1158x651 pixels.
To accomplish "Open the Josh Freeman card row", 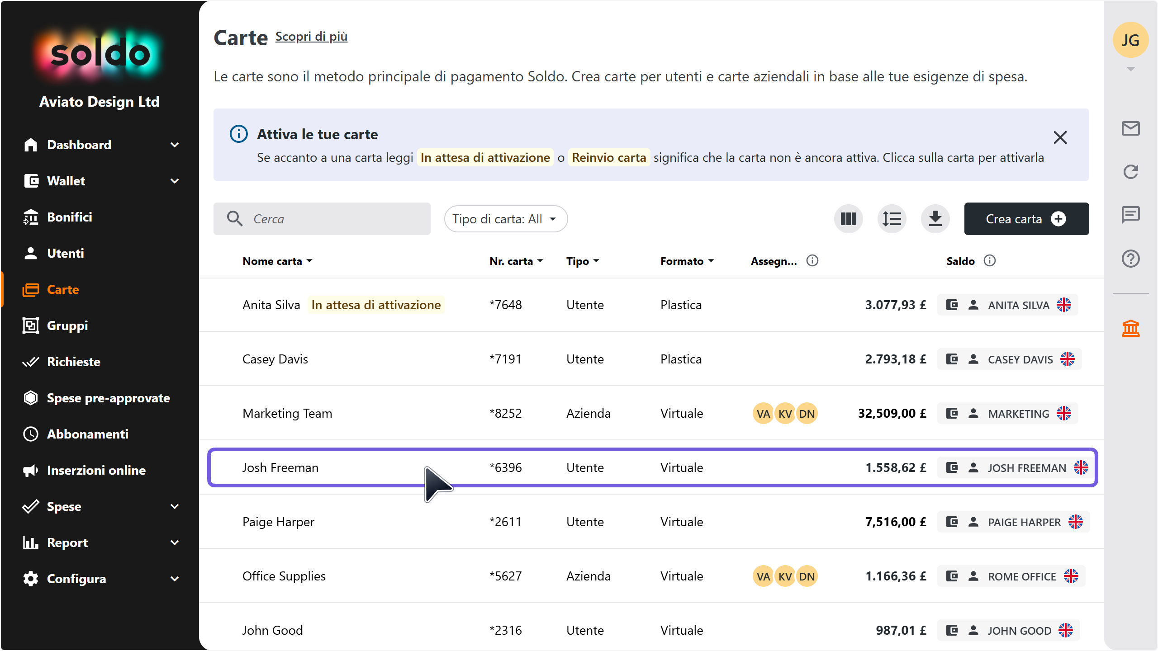I will click(652, 468).
